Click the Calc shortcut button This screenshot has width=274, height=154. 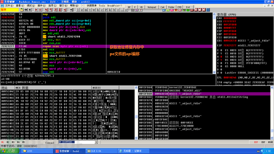(x=162, y=7)
